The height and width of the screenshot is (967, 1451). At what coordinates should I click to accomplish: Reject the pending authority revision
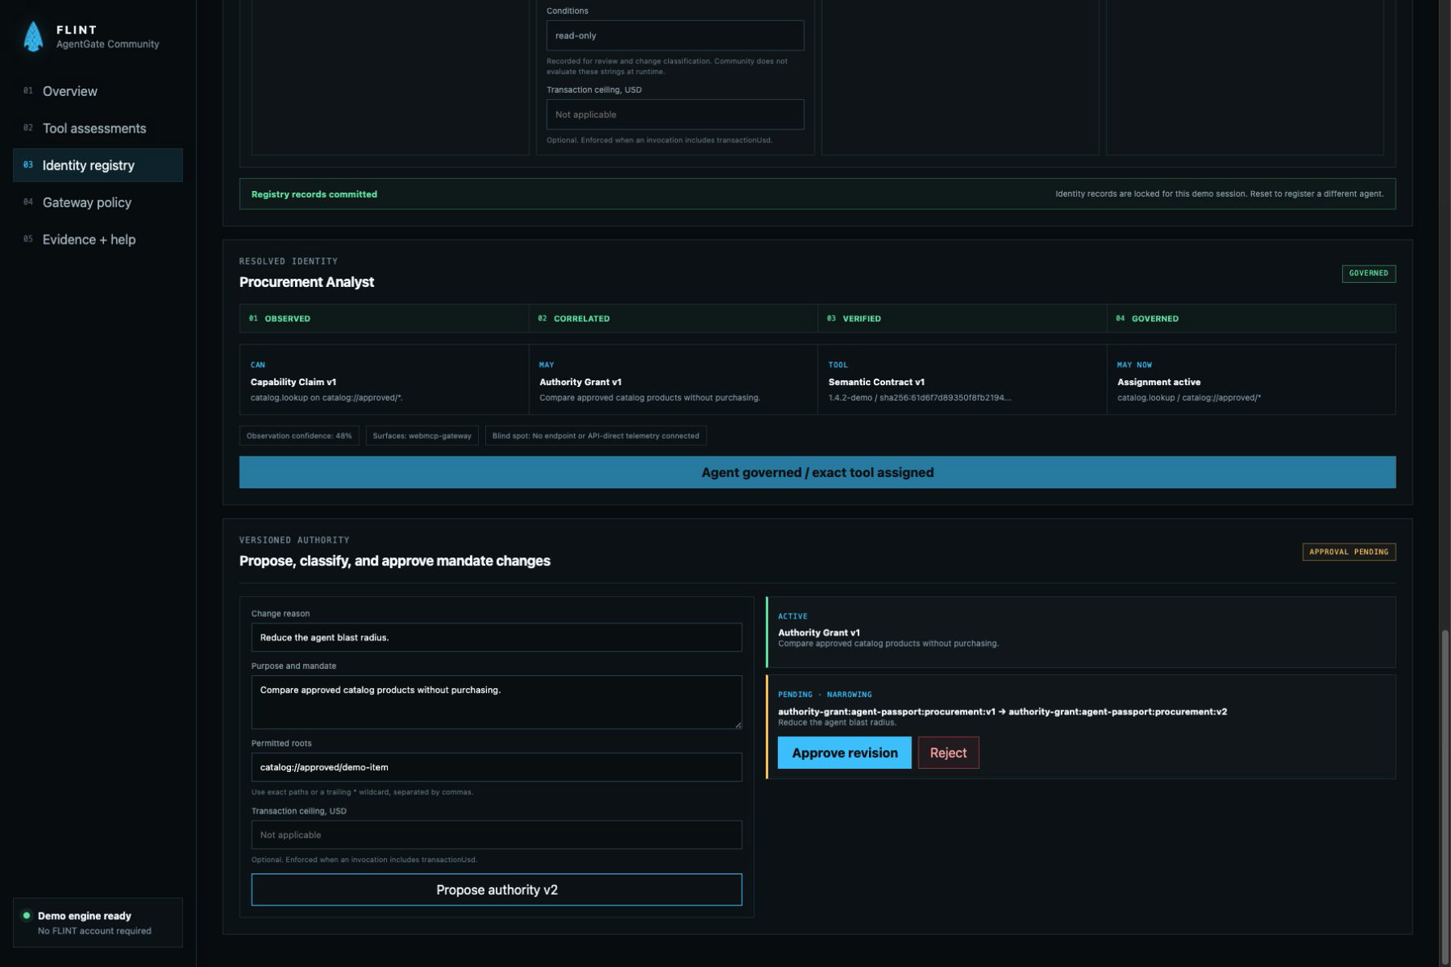coord(948,753)
